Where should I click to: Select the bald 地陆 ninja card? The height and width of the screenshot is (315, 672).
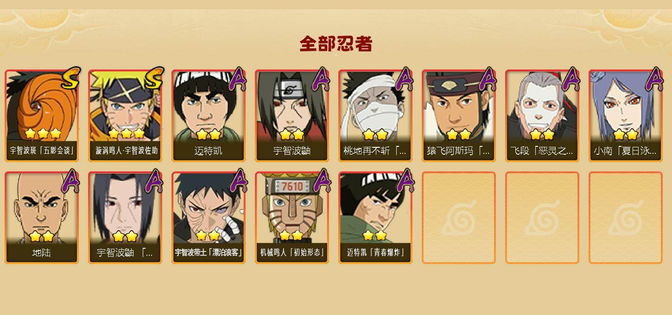(x=42, y=218)
